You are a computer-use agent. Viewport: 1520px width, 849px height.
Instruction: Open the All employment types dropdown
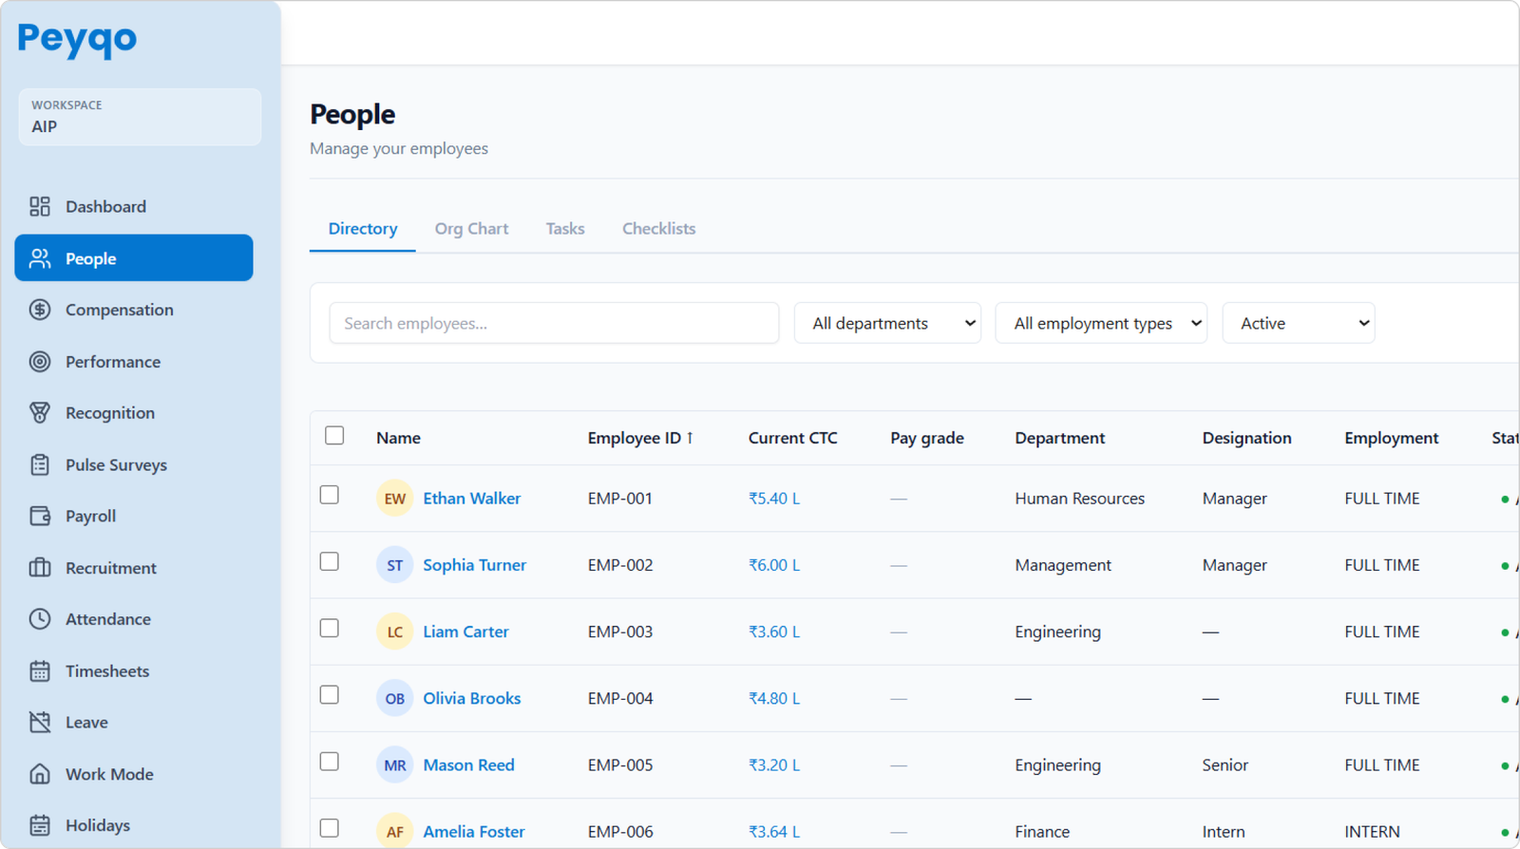[1101, 323]
